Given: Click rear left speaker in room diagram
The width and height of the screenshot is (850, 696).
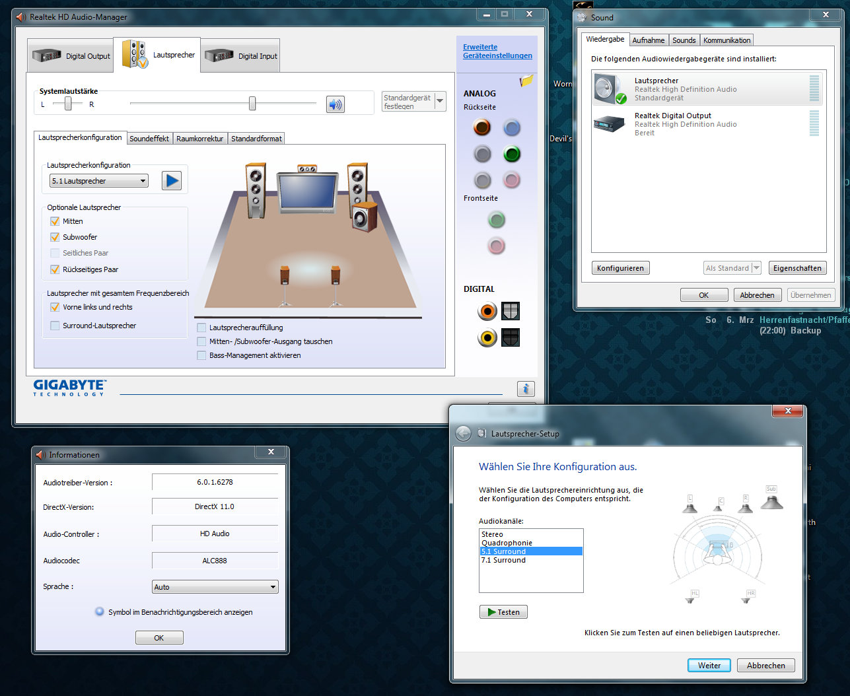Looking at the screenshot, I should coord(285,286).
